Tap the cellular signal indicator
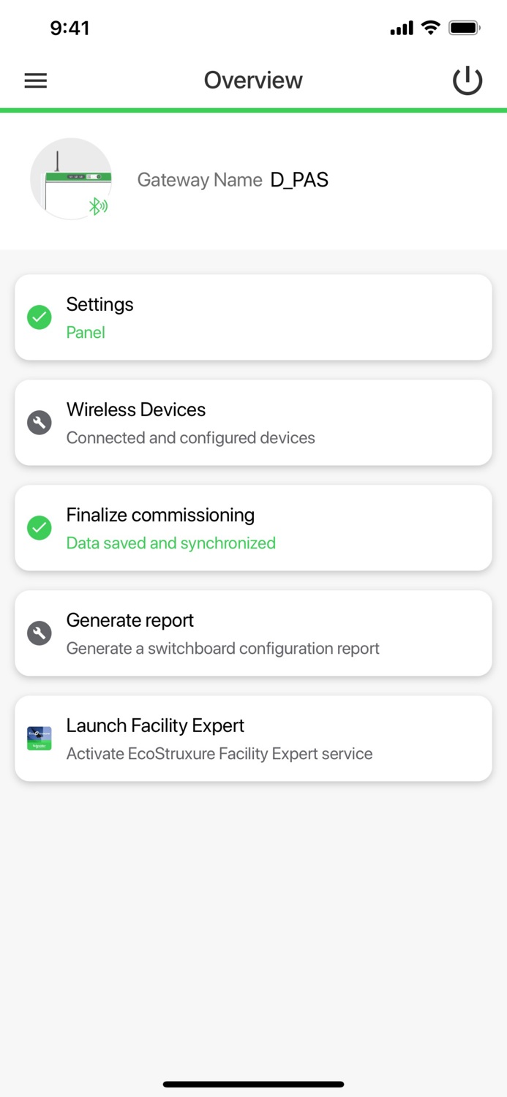Viewport: 507px width, 1097px height. [401, 28]
